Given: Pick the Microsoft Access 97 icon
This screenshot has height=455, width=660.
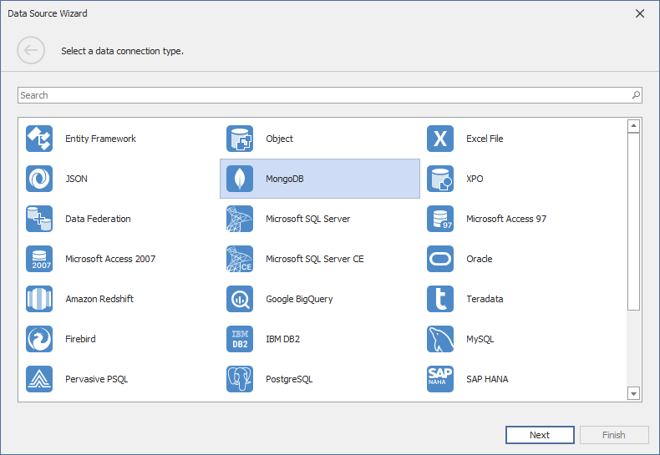Looking at the screenshot, I should [439, 219].
